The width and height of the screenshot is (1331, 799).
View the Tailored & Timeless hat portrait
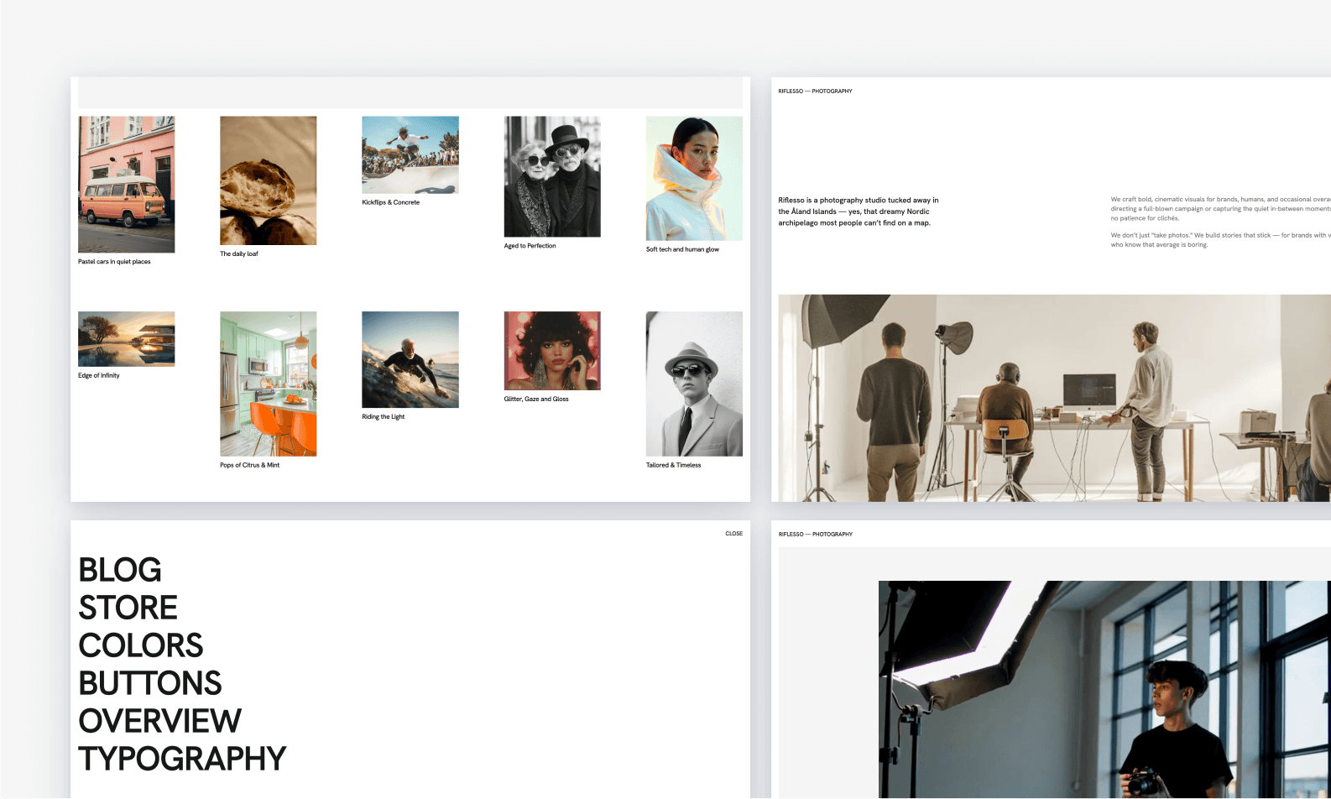tap(693, 384)
